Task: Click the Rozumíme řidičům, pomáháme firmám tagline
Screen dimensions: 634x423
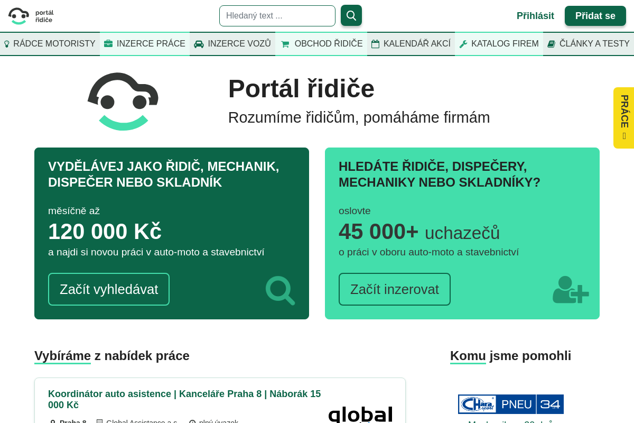Action: [x=359, y=117]
